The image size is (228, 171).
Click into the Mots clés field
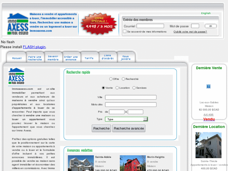click(x=131, y=104)
